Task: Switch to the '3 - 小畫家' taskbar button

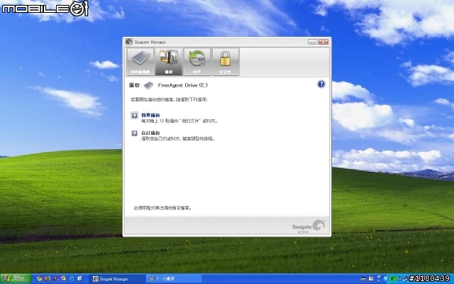Action: 174,279
